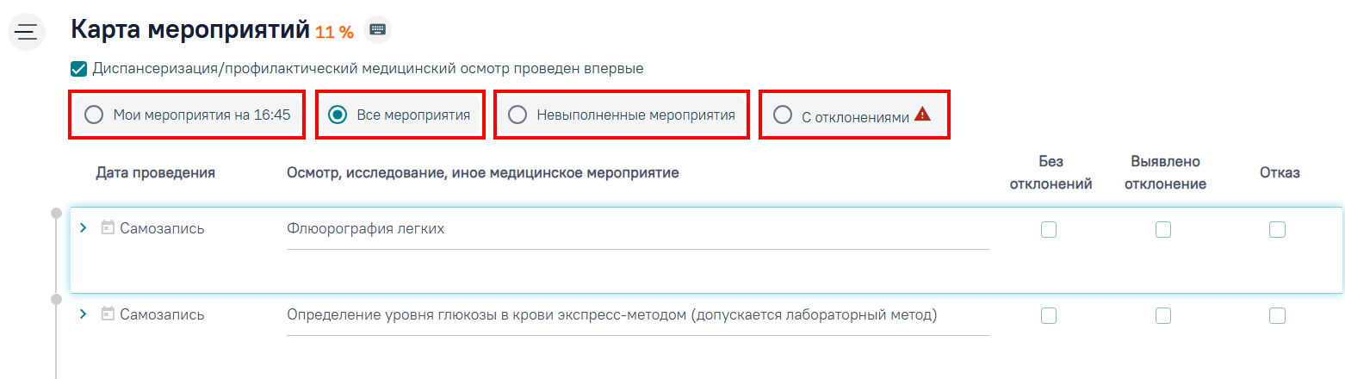Viewport: 1345px width, 379px height.
Task: Click calendar icon in Флюорография row
Action: tap(108, 228)
